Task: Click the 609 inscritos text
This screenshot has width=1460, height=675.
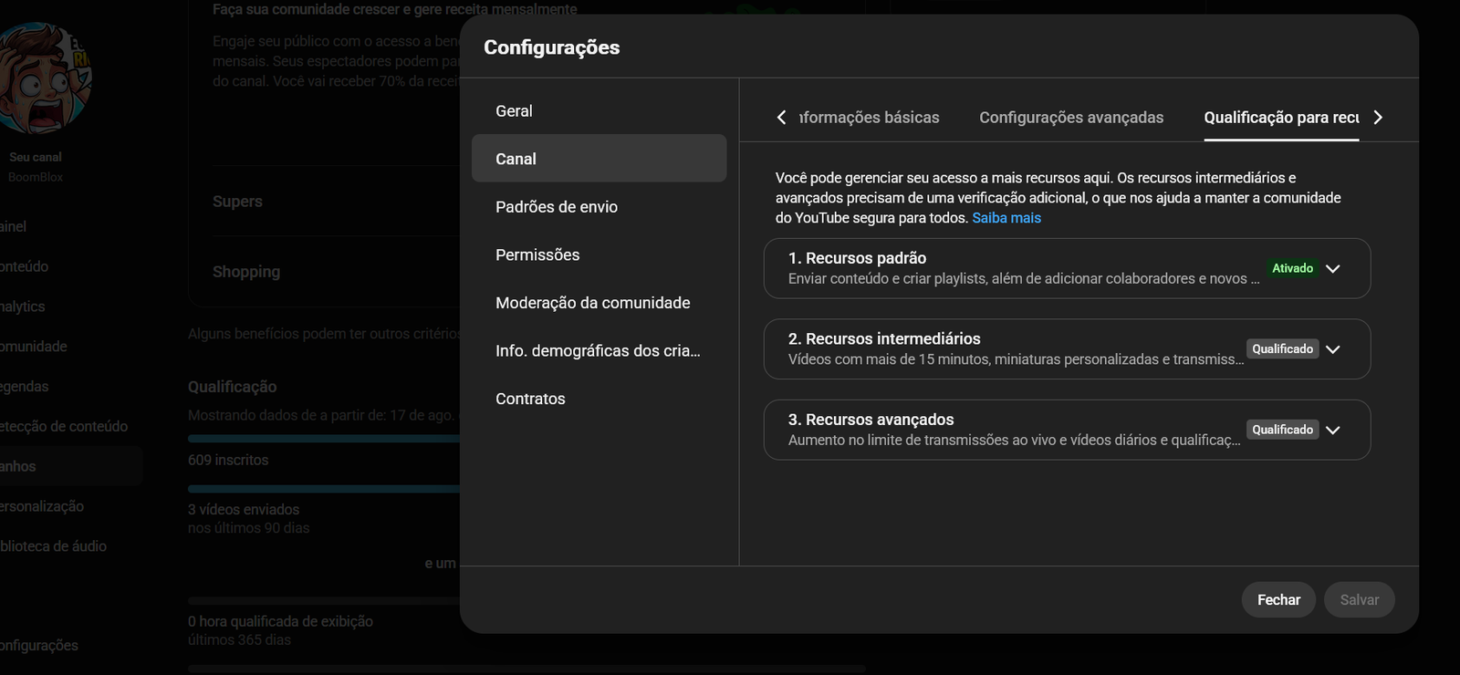Action: (x=228, y=461)
